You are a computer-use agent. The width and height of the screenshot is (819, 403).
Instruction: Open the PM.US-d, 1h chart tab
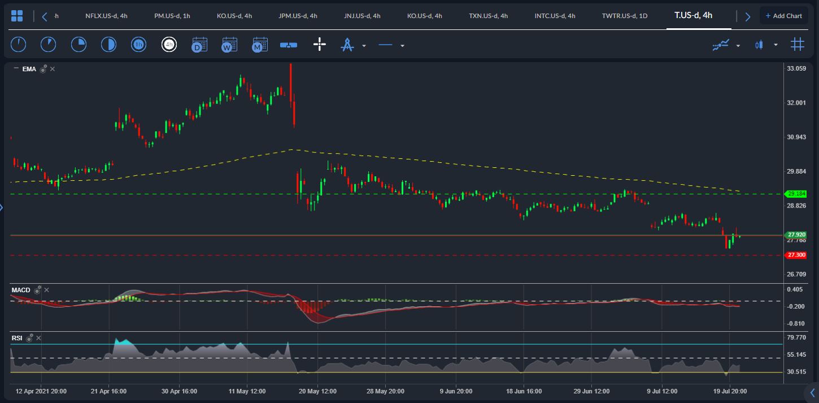(x=172, y=16)
